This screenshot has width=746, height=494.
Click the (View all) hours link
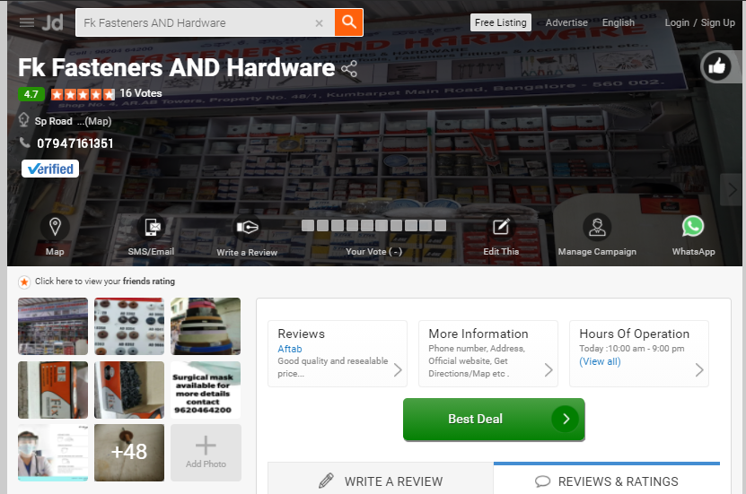(x=600, y=361)
